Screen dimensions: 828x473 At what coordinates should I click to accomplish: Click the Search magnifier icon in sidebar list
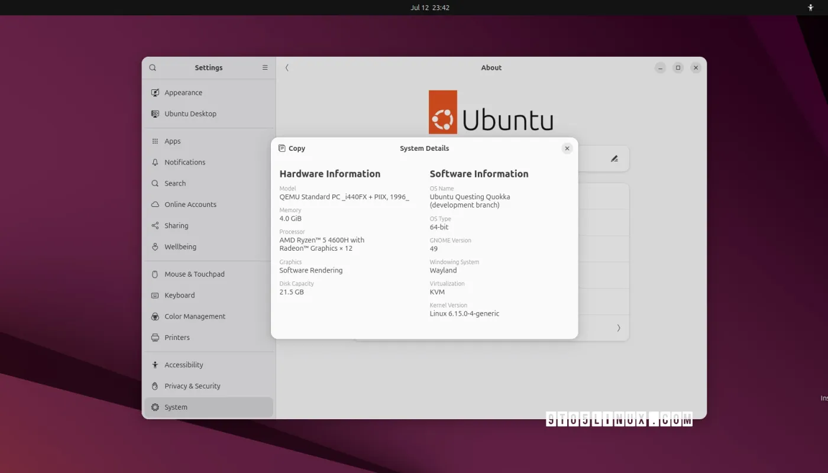155,184
